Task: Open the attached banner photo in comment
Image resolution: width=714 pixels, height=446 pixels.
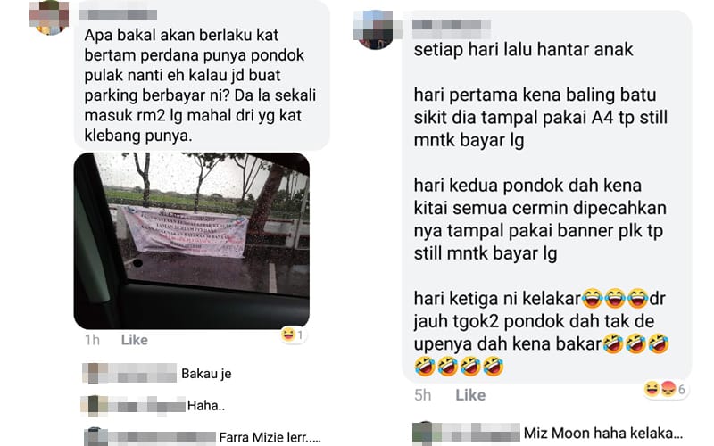Action: point(192,241)
